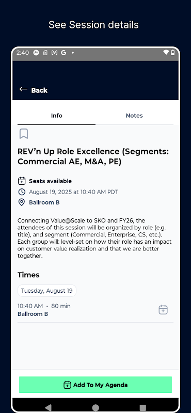This screenshot has height=413, width=191.
Task: Open Ballroom B link under the 10:40 AM time
Action: [x=33, y=314]
